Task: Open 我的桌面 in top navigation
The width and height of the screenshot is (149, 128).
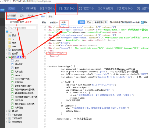Action: (28, 8)
